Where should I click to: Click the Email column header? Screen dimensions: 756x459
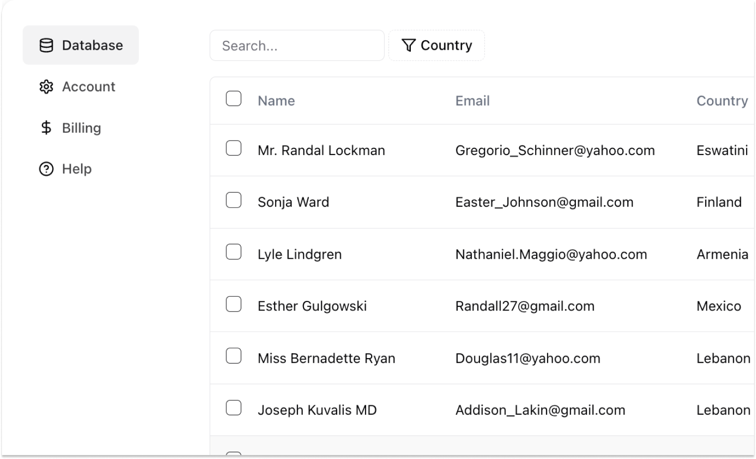472,101
